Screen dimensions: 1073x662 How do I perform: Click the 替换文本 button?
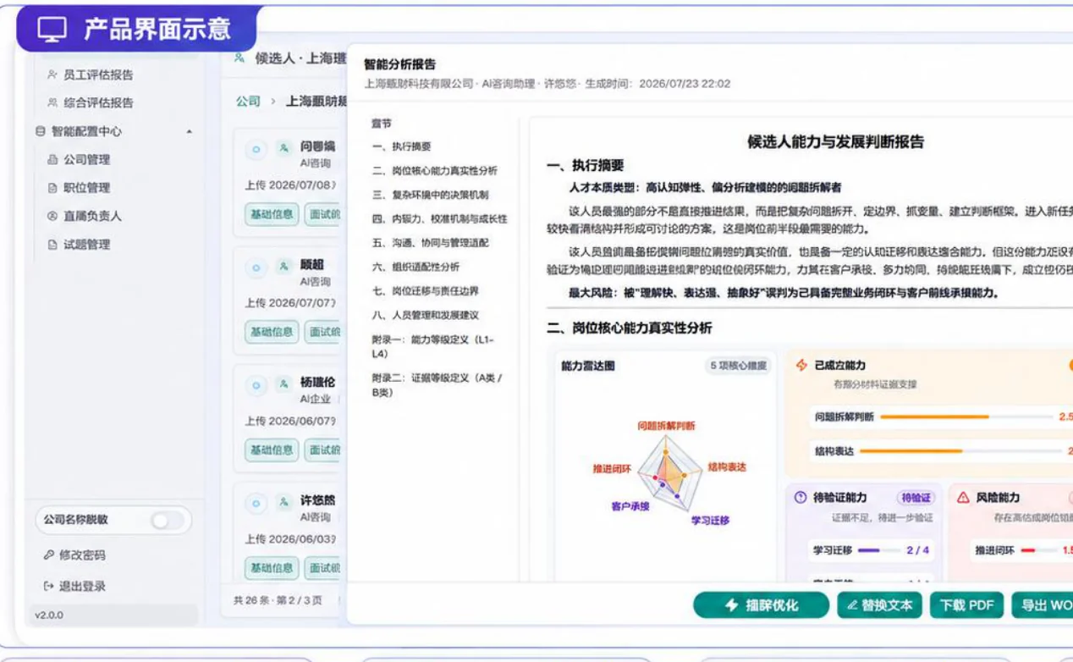(x=880, y=605)
